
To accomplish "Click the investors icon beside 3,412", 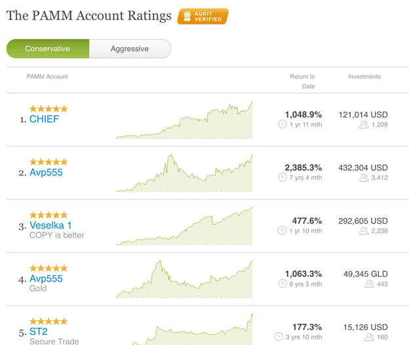I will [x=364, y=178].
